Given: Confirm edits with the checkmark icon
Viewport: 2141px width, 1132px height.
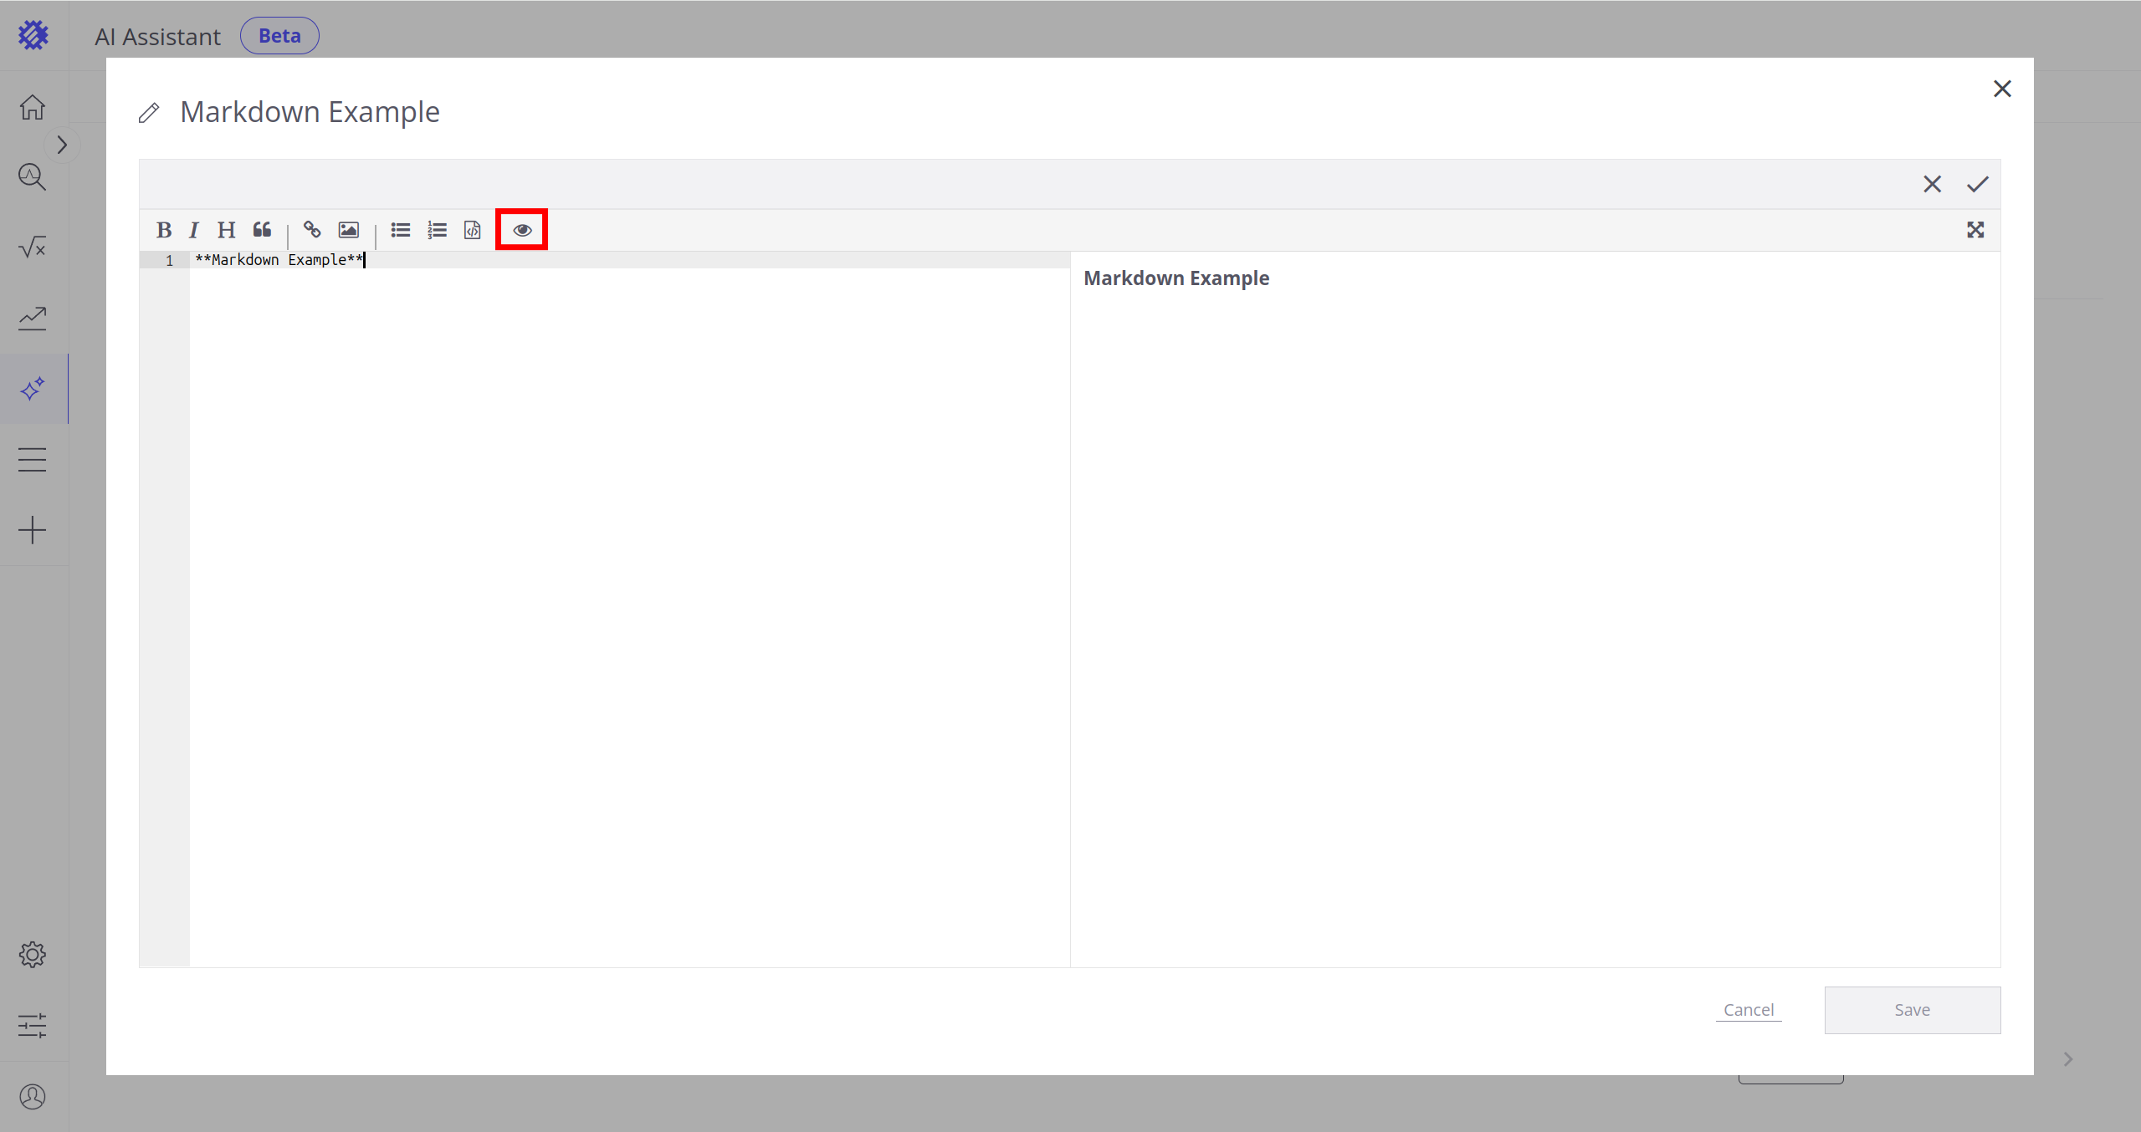Looking at the screenshot, I should tap(1978, 184).
